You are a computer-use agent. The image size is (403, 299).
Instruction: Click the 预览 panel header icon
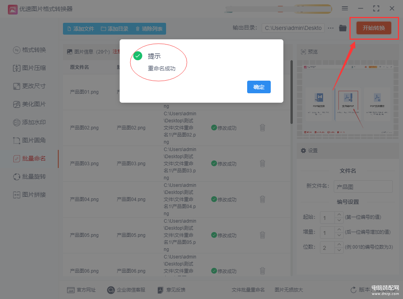point(303,52)
